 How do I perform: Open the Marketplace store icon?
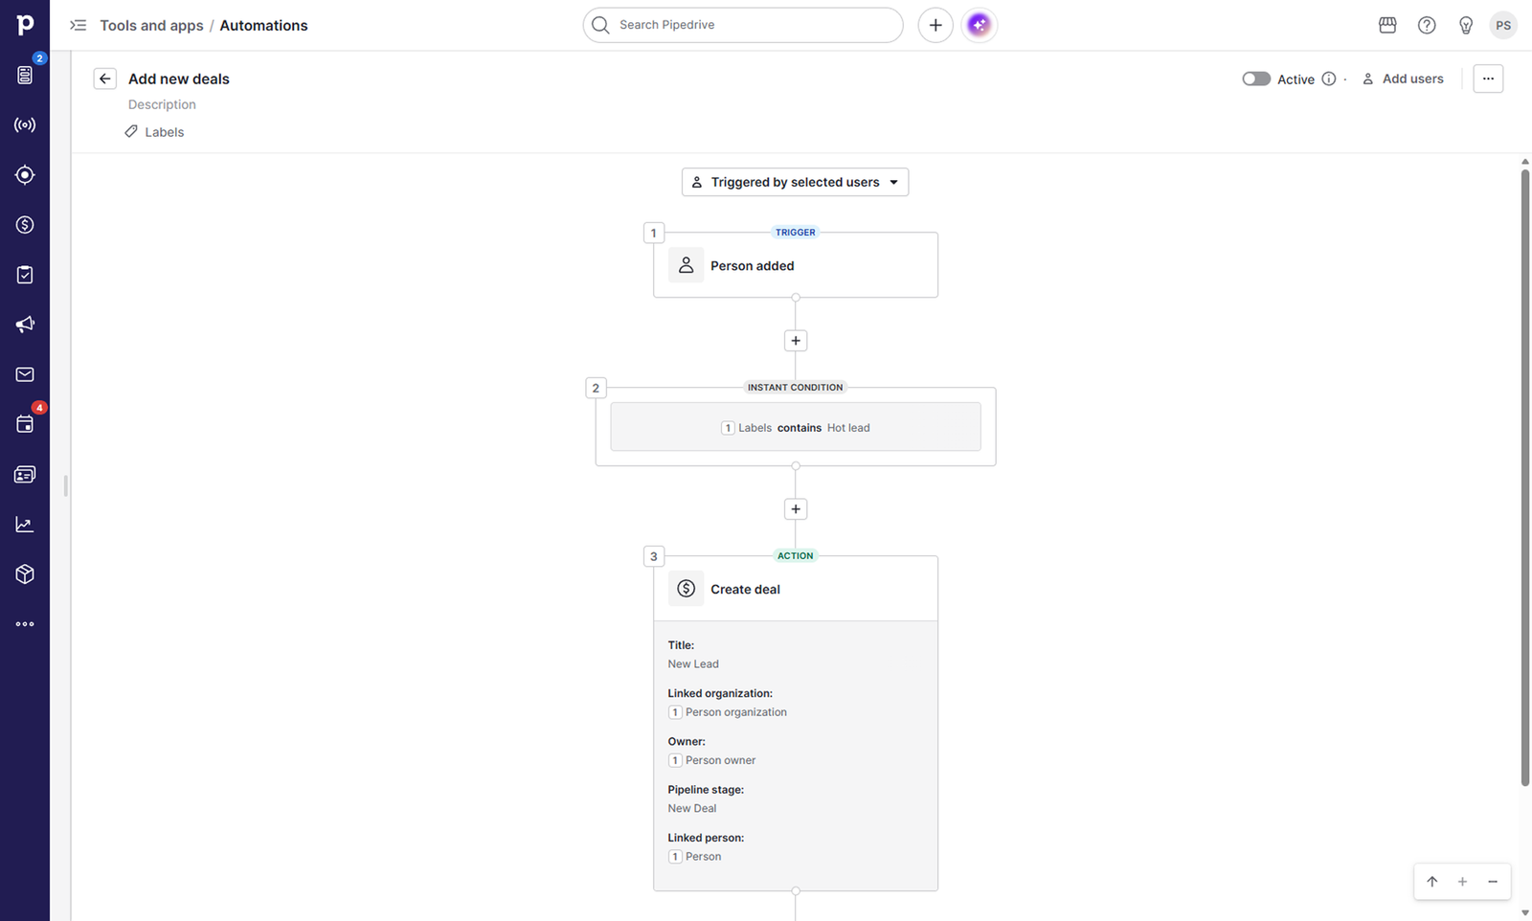[1387, 25]
